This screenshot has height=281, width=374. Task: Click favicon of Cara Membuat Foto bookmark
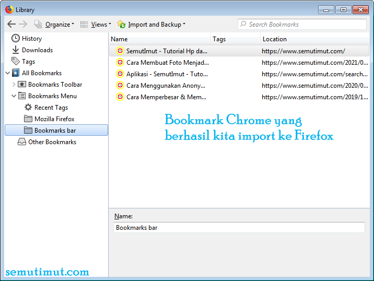tap(120, 62)
